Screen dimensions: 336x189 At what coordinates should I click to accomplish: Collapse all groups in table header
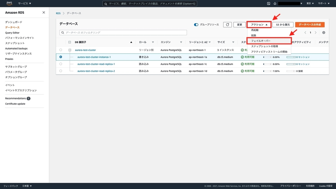[x=70, y=42]
